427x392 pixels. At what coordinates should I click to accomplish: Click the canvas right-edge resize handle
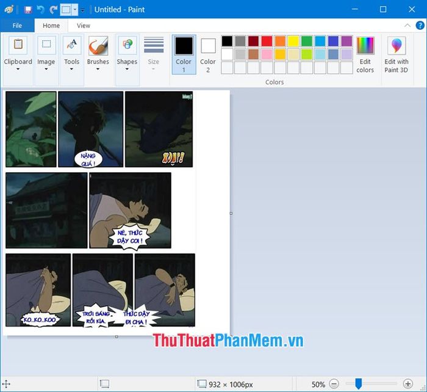pyautogui.click(x=231, y=213)
